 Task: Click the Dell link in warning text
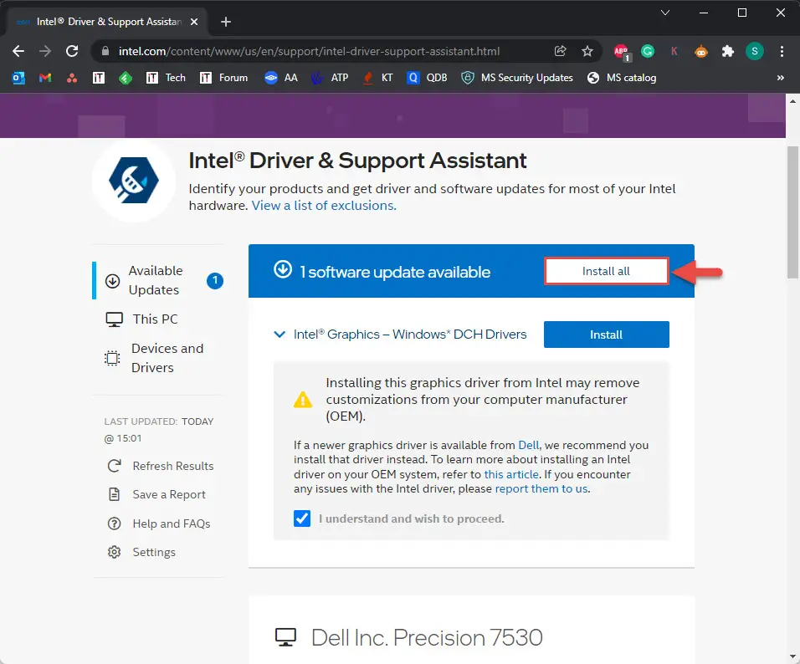pyautogui.click(x=528, y=445)
